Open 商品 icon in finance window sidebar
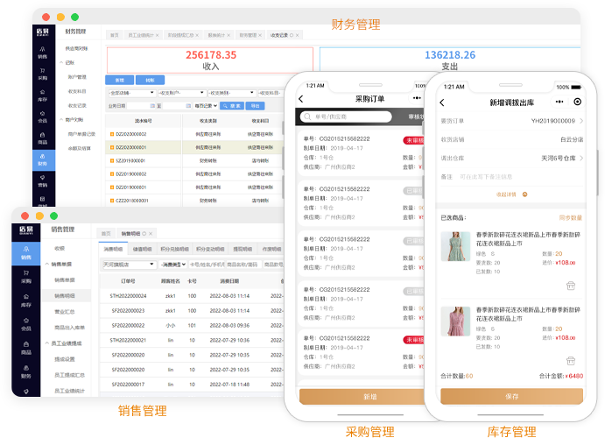This screenshot has width=605, height=438. click(42, 138)
